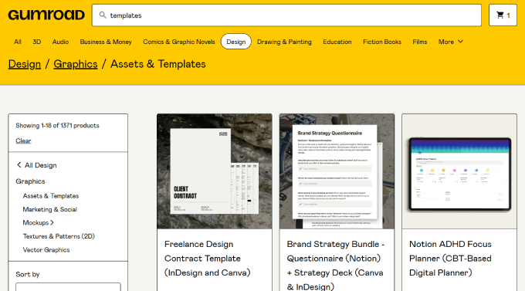Click the back chevron beside All Design
Image resolution: width=525 pixels, height=291 pixels.
tap(19, 164)
